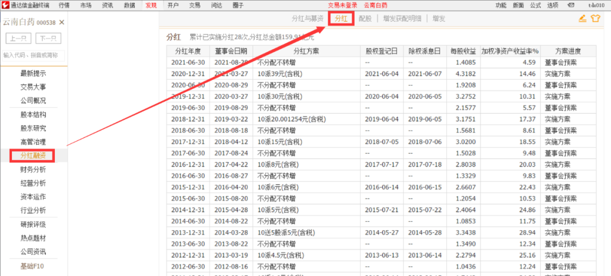Open the 问达 menu
The image size is (611, 276).
(x=217, y=5)
